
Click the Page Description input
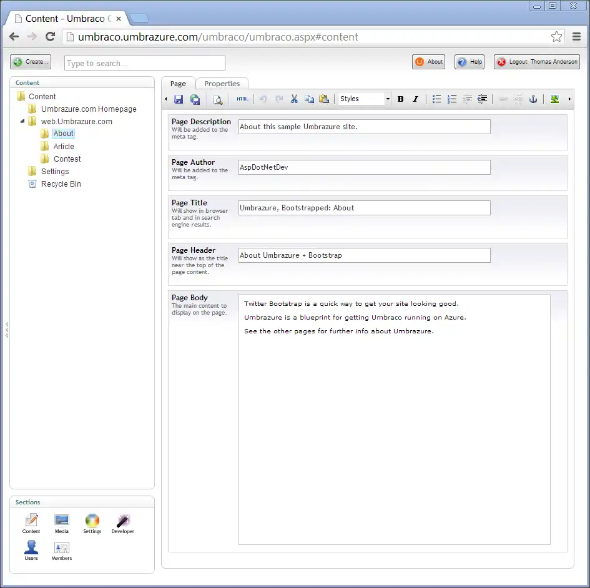[364, 127]
